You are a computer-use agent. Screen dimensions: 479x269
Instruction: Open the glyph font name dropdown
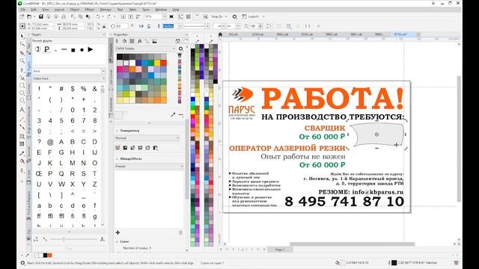(x=103, y=71)
